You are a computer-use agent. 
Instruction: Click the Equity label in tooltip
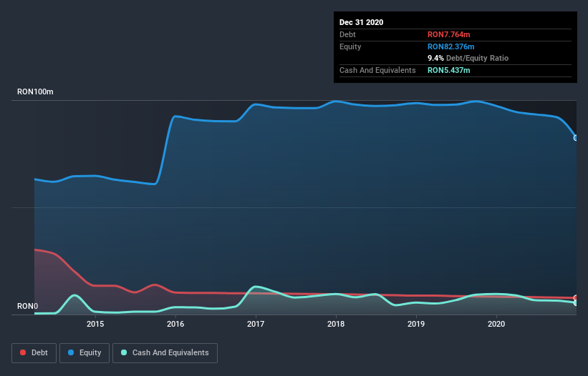click(x=350, y=46)
